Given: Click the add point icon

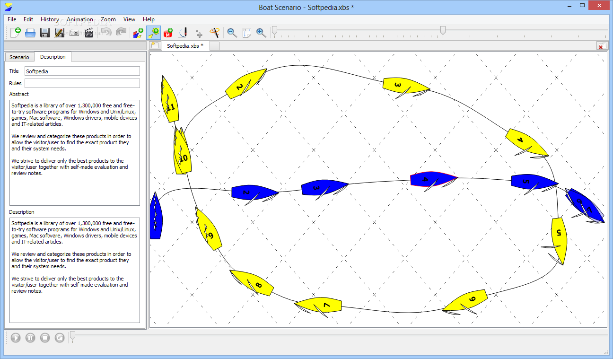Looking at the screenshot, I should point(198,33).
